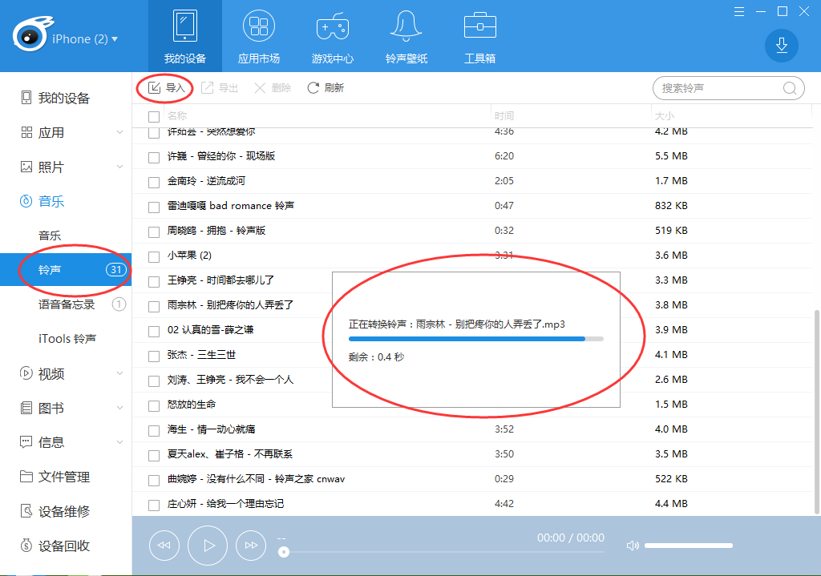Open the iPhone (2) device dropdown
821x576 pixels.
tap(84, 39)
